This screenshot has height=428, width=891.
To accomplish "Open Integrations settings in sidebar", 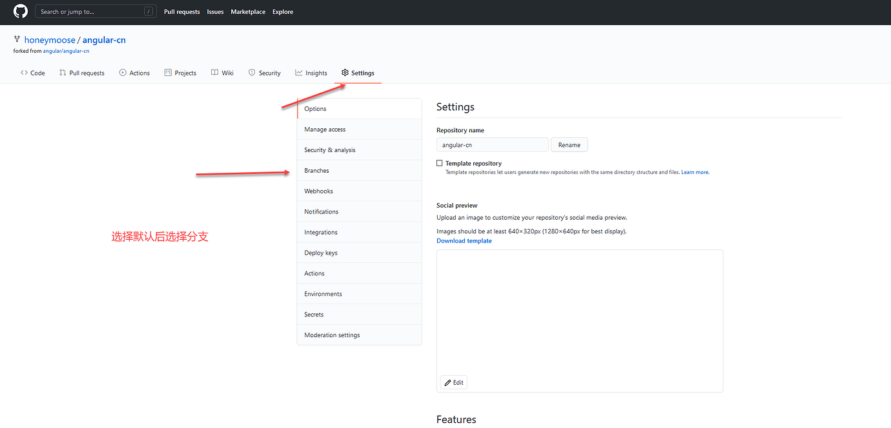I will tap(359, 233).
